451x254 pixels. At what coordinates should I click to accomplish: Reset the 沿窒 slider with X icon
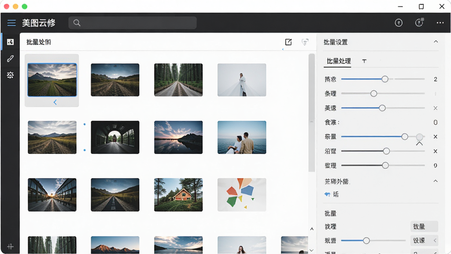tap(436, 151)
